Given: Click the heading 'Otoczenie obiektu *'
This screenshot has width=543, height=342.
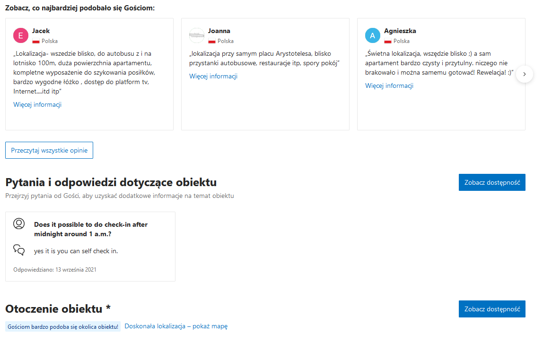Looking at the screenshot, I should coord(58,308).
